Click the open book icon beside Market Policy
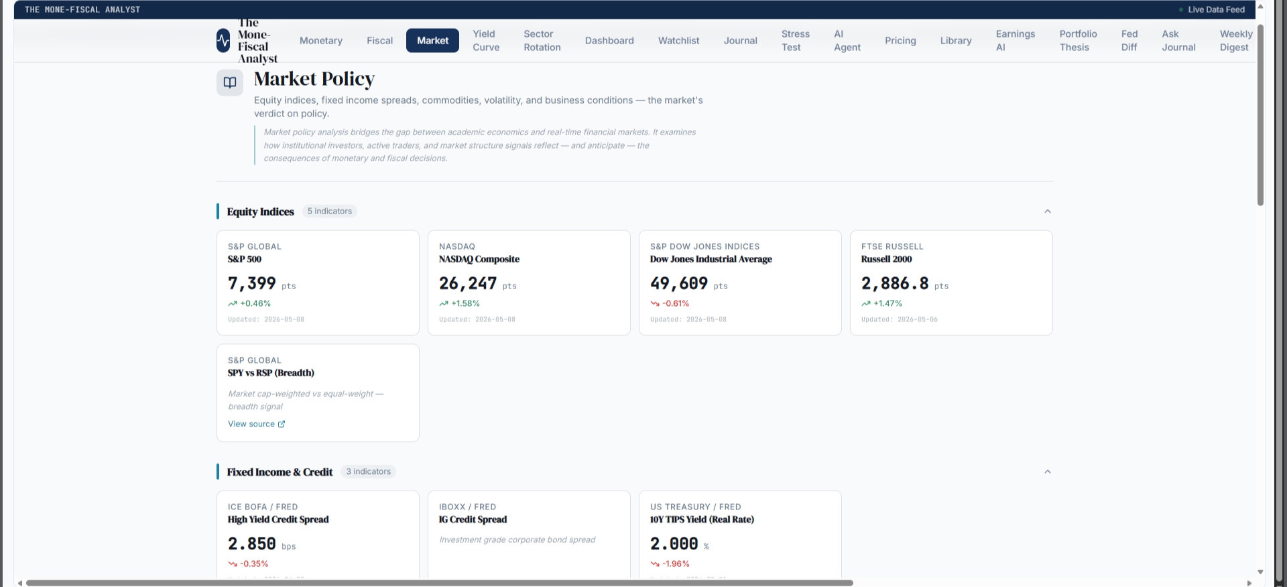1287x587 pixels. [x=230, y=83]
